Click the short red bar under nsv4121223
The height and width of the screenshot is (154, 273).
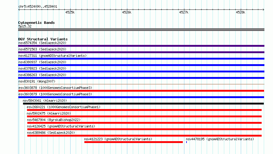[x=133, y=142]
